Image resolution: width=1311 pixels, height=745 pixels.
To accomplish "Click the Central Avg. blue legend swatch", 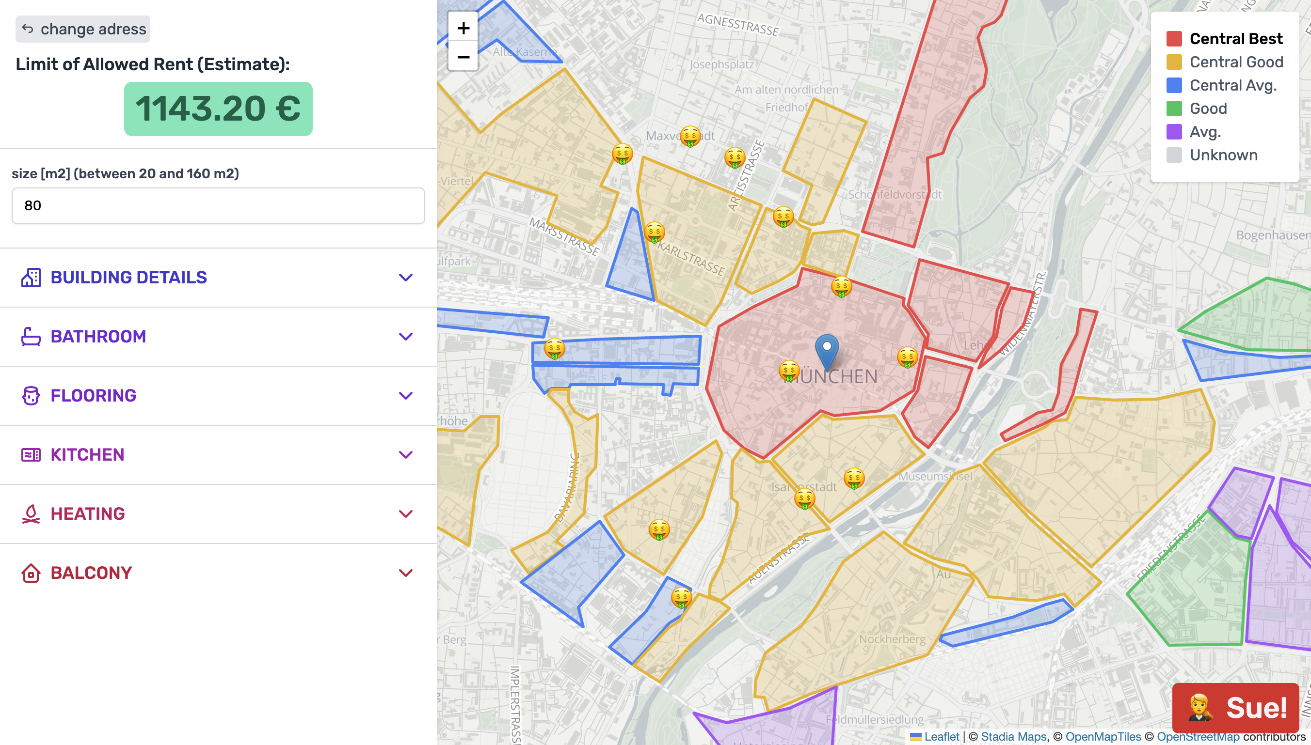I will point(1174,85).
